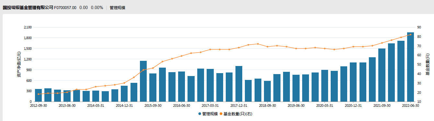Click the 2018-09-30 management scale bar
Image resolution: width=434 pixels, height=121 pixels.
267,91
